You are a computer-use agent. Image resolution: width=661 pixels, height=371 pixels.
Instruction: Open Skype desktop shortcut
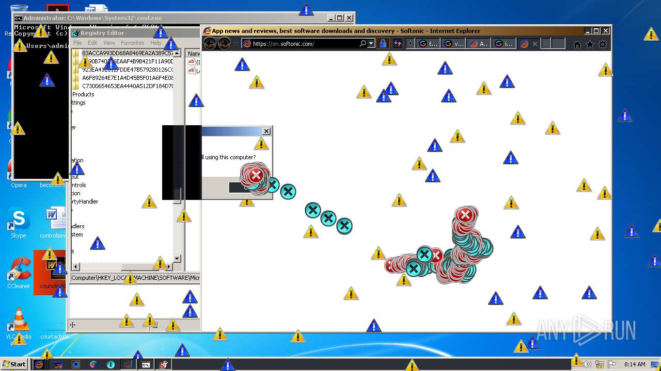pos(19,224)
